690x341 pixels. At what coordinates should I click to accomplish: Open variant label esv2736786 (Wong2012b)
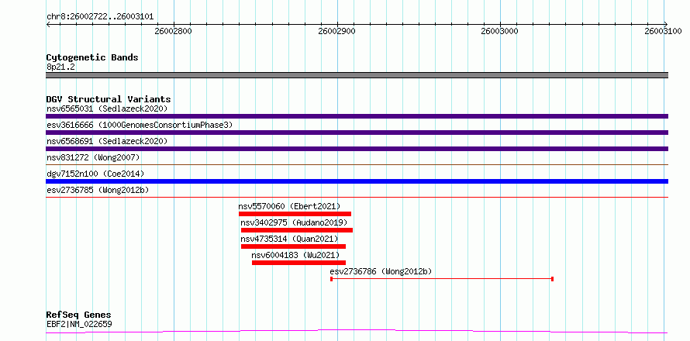pyautogui.click(x=381, y=271)
